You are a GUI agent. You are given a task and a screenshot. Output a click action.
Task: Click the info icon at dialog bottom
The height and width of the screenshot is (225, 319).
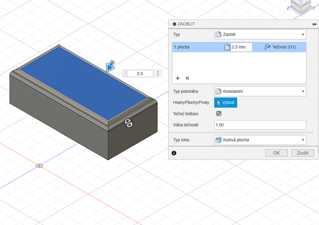pyautogui.click(x=174, y=153)
